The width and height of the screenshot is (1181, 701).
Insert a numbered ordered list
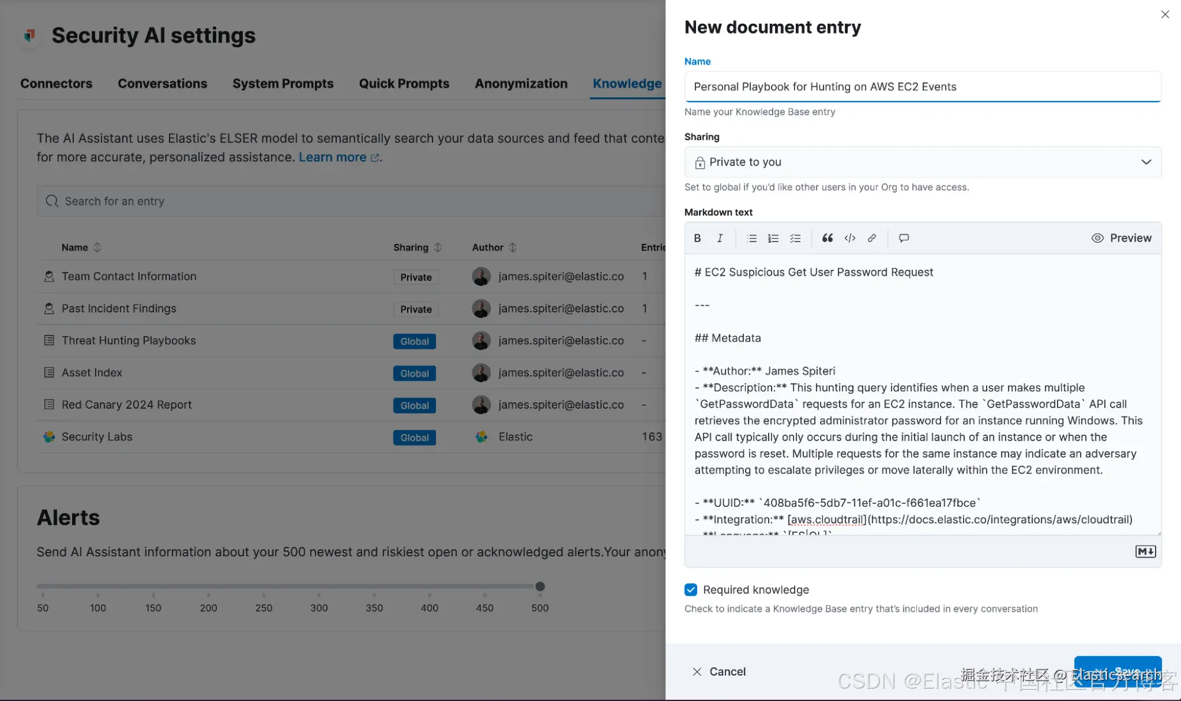(773, 238)
